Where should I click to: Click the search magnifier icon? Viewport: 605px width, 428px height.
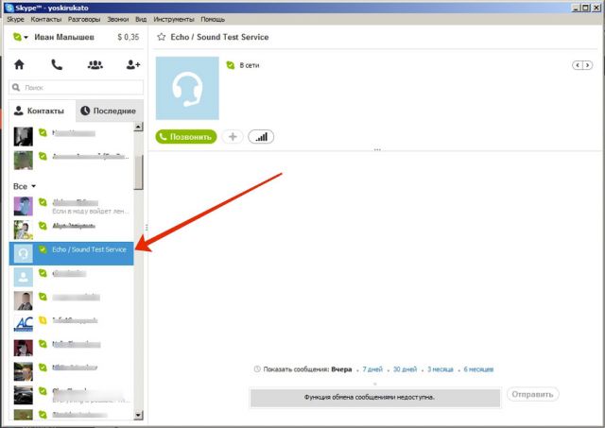(16, 88)
